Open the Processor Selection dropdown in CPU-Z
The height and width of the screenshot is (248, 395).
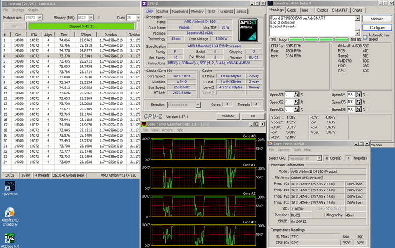point(197,104)
